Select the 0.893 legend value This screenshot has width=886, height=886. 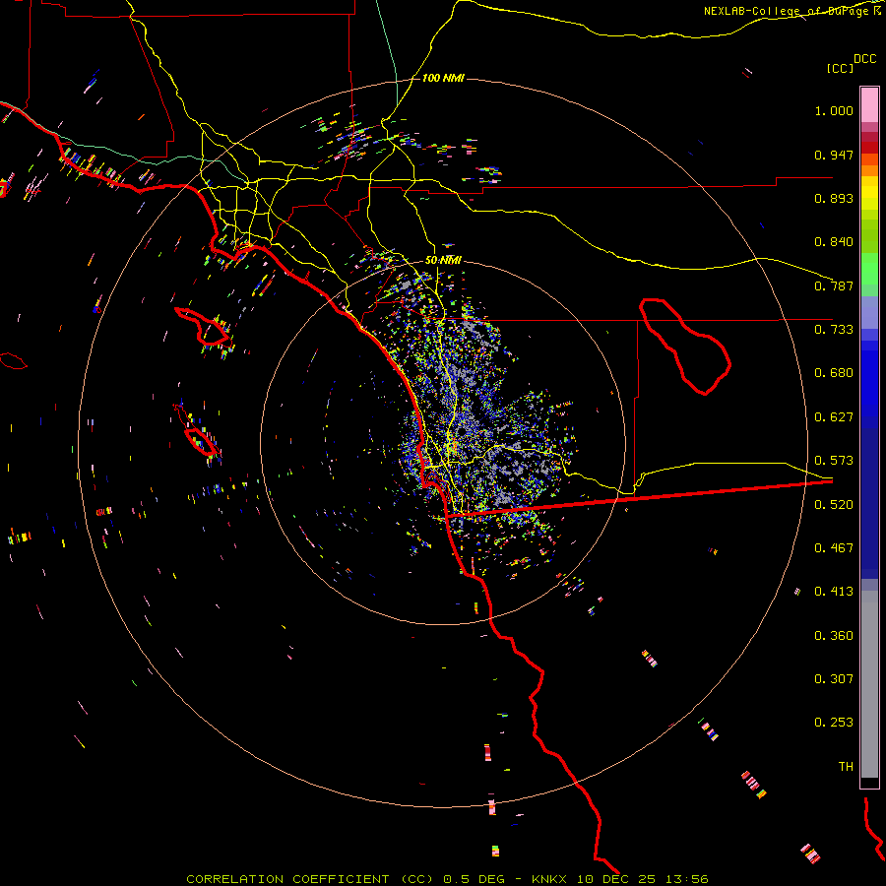(834, 198)
